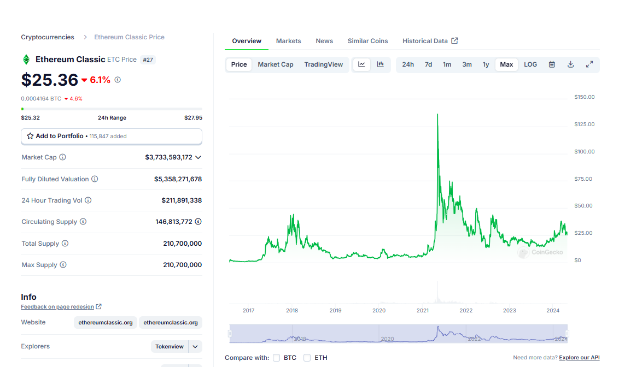This screenshot has height=367, width=619.
Task: Set chart range to 1y
Action: [486, 64]
